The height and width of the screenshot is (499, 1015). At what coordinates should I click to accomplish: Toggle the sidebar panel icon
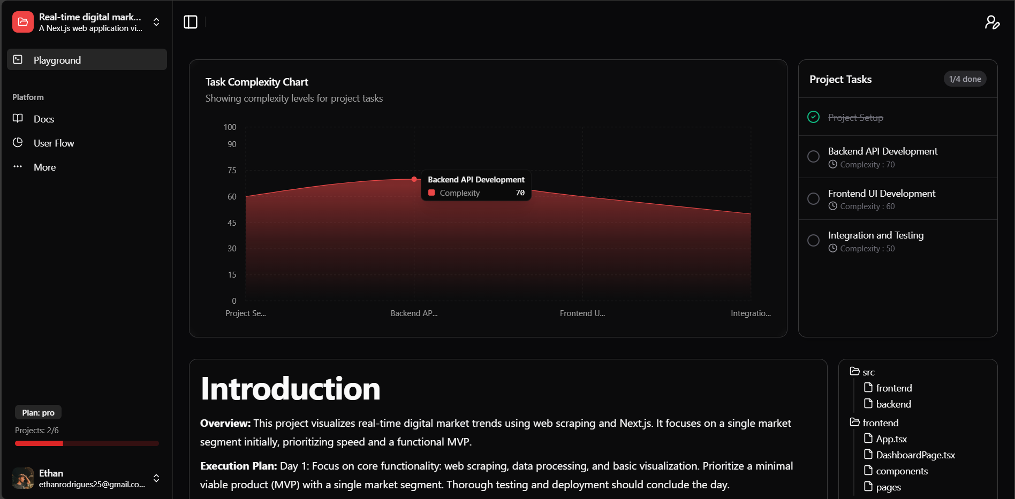191,22
